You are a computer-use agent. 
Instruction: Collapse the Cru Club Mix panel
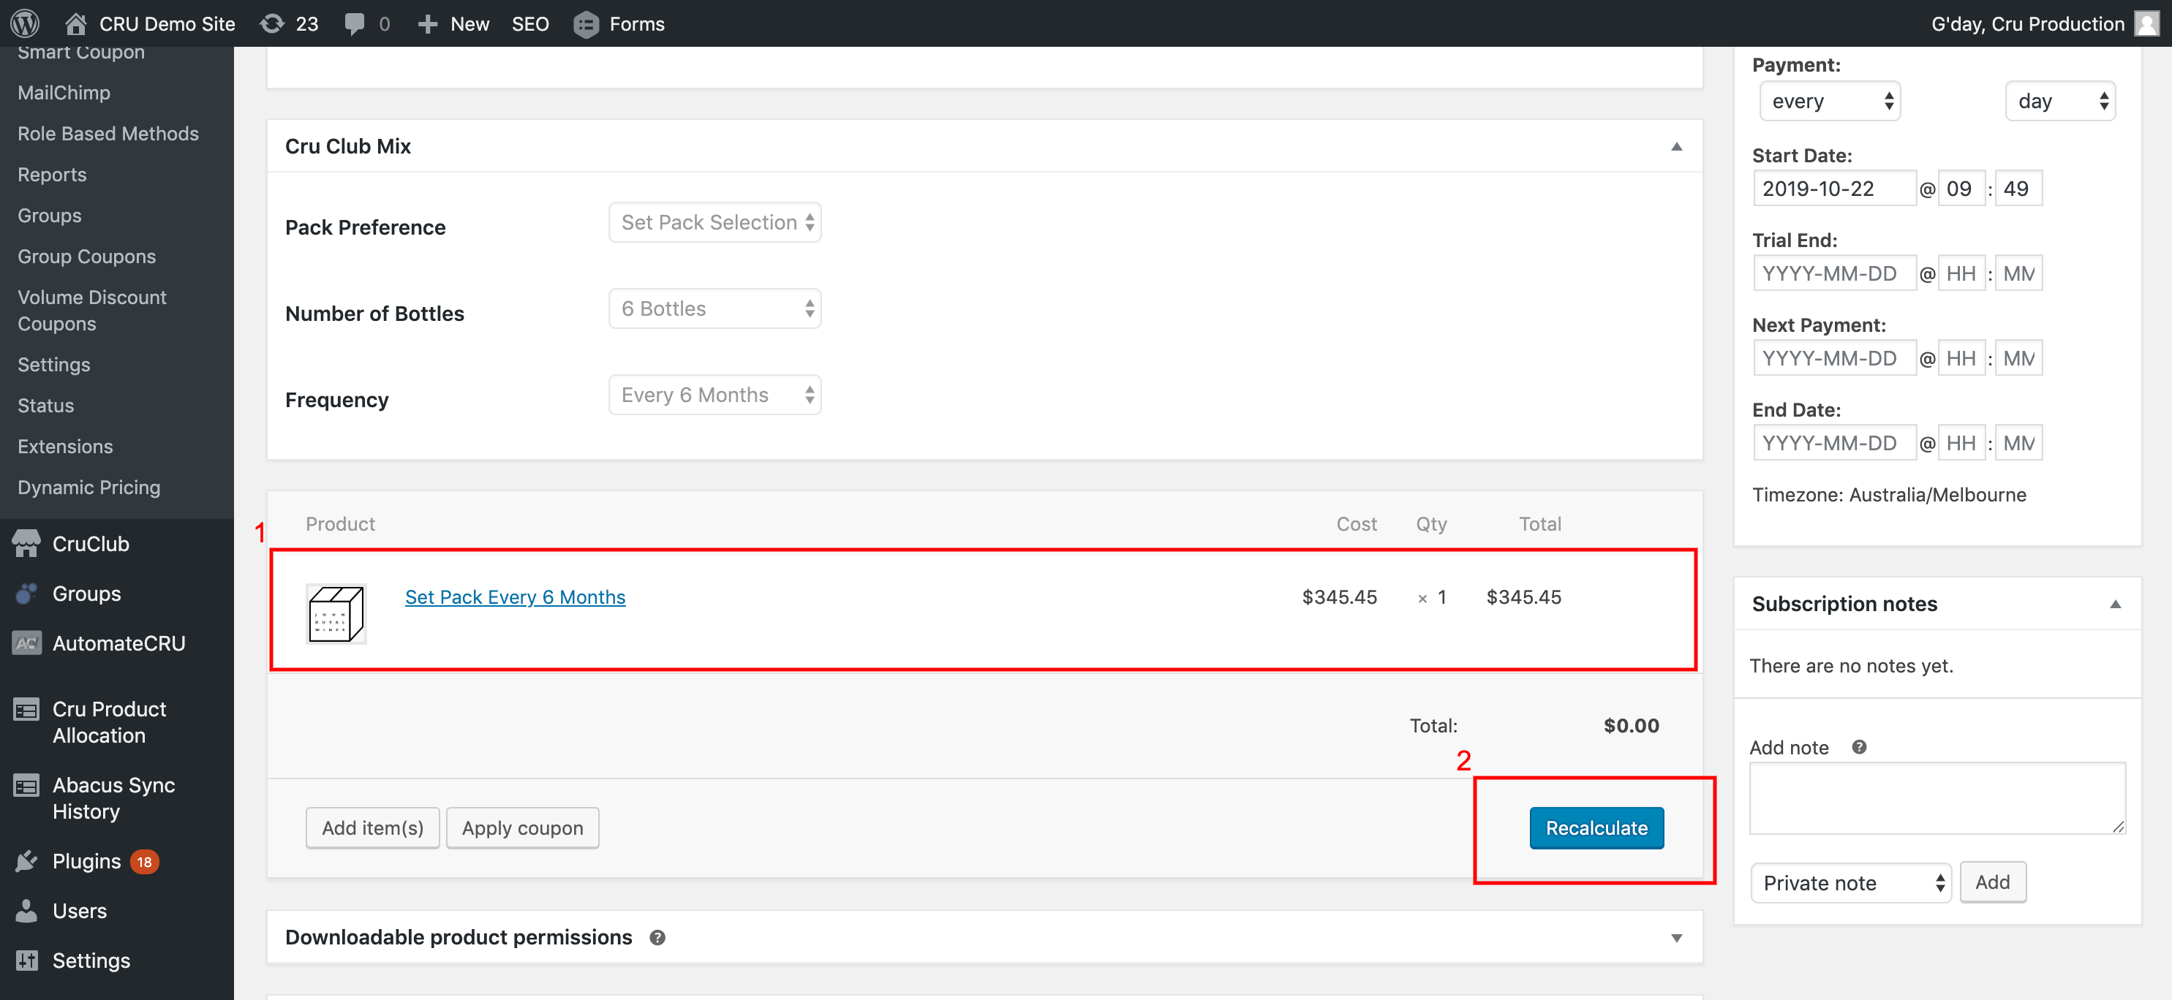(x=1676, y=147)
